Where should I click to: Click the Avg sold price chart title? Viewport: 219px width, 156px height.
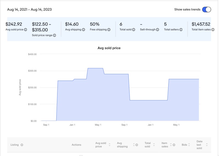tap(109, 48)
